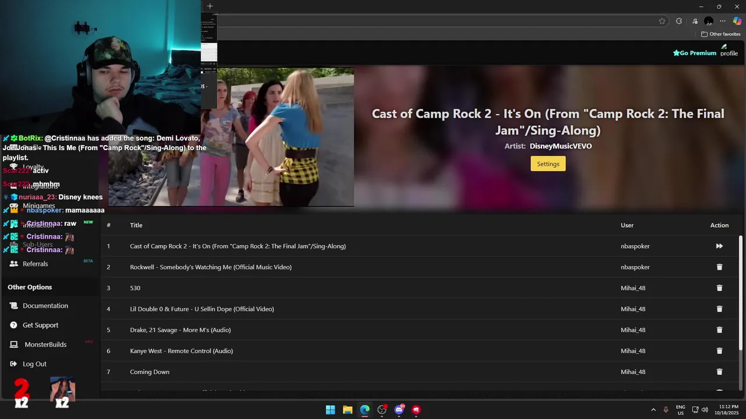746x419 pixels.
Task: Click Log Out in the sidebar
Action: tap(34, 364)
